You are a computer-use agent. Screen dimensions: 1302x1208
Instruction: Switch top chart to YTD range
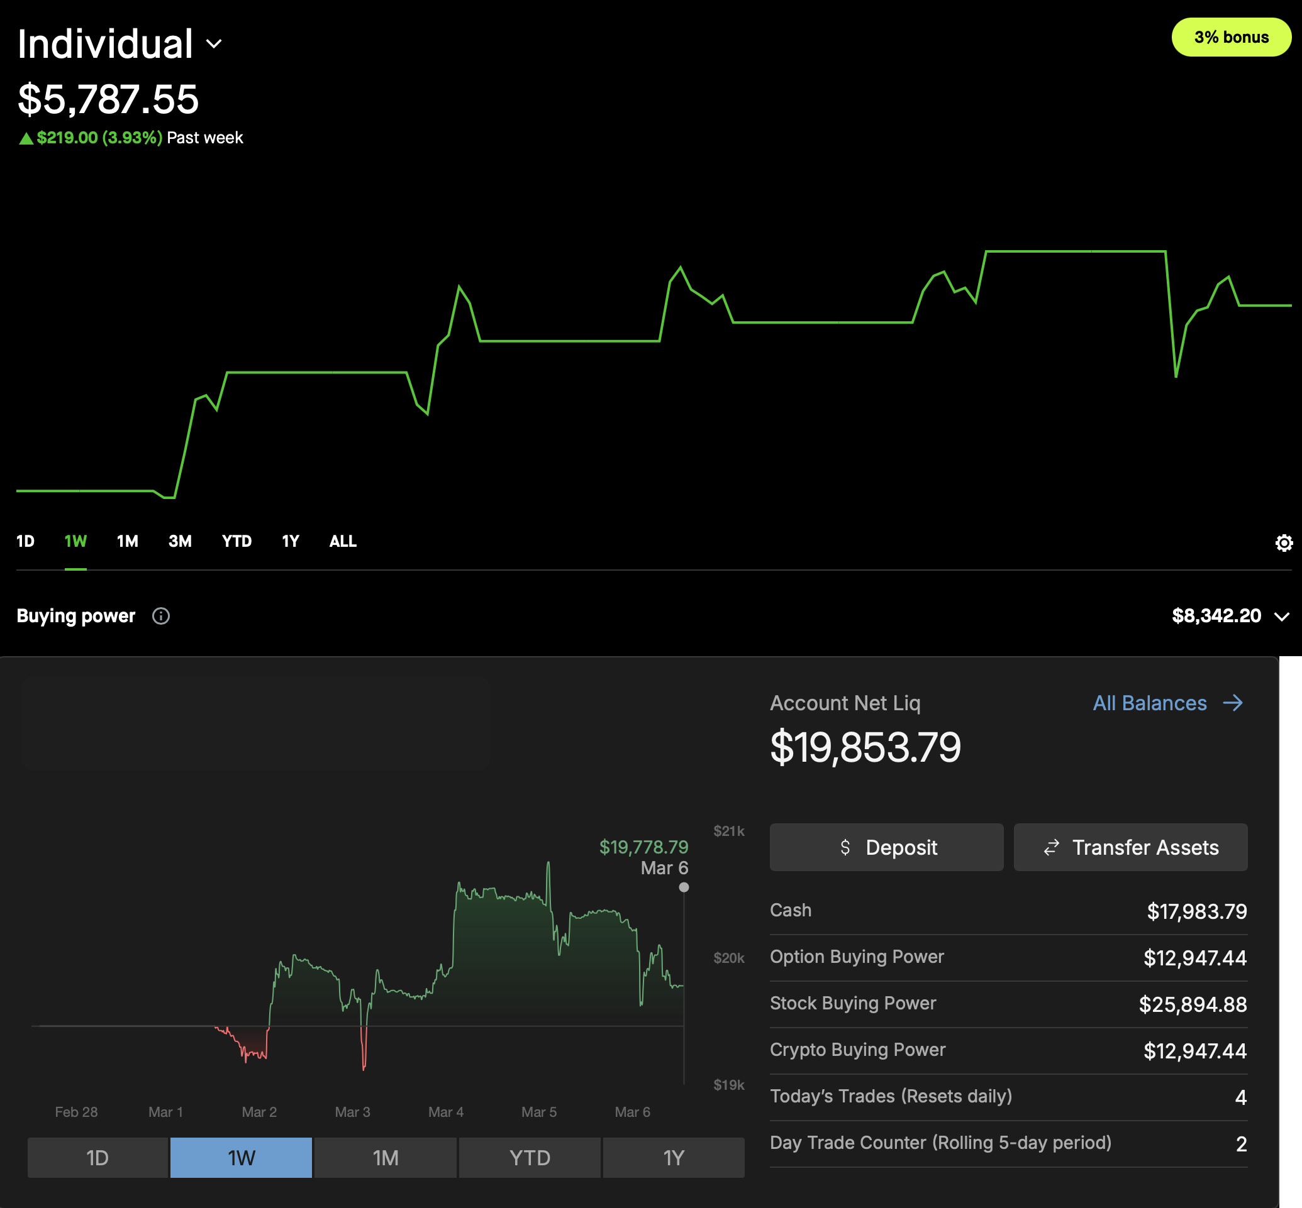236,541
